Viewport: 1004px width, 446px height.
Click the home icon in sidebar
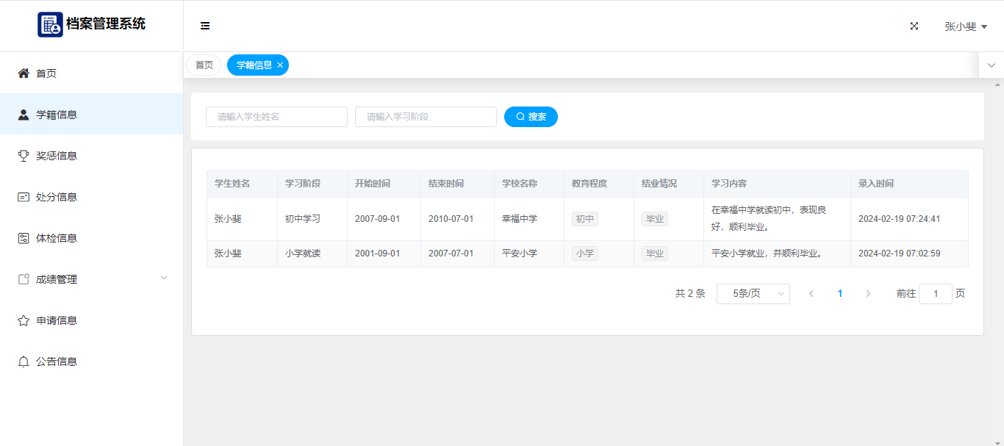pos(24,73)
